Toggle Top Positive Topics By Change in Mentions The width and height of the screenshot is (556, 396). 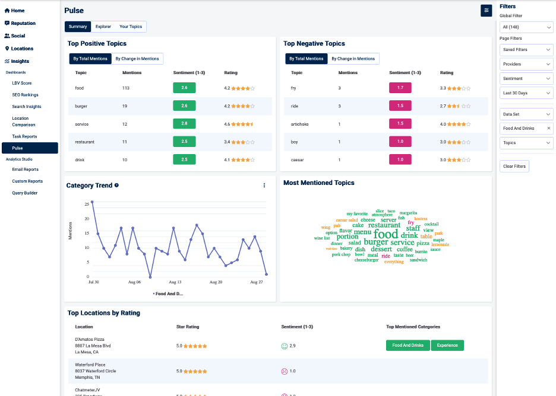click(137, 59)
